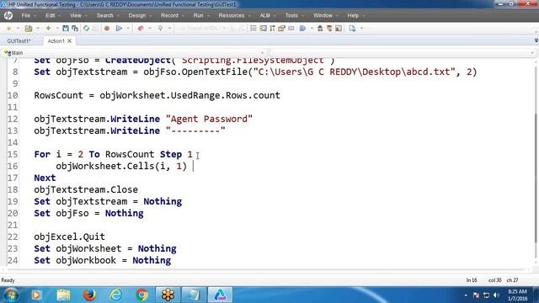
Task: Click the Windows Start button
Action: tap(11, 295)
